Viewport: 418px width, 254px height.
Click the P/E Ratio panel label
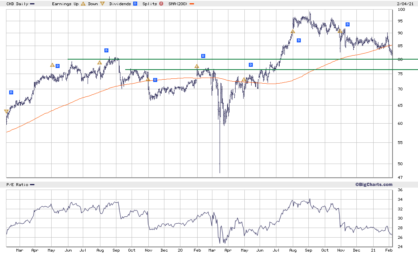(x=17, y=185)
